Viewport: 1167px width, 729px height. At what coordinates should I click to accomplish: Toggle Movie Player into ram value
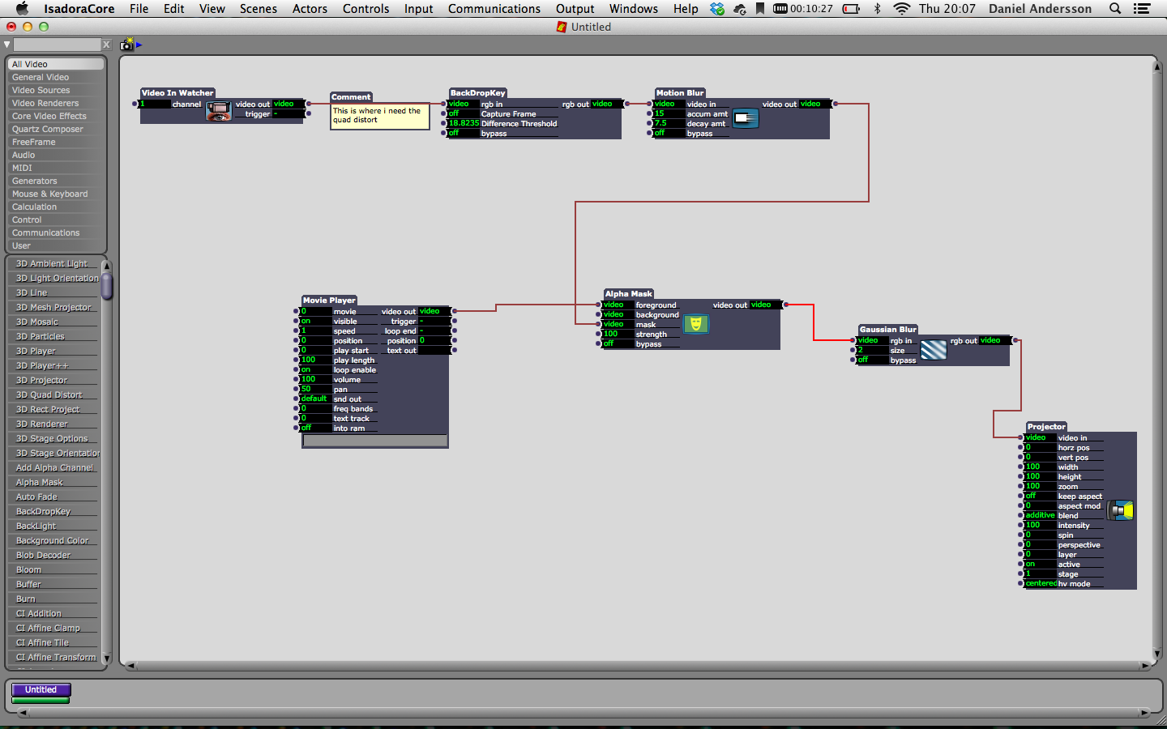[315, 428]
